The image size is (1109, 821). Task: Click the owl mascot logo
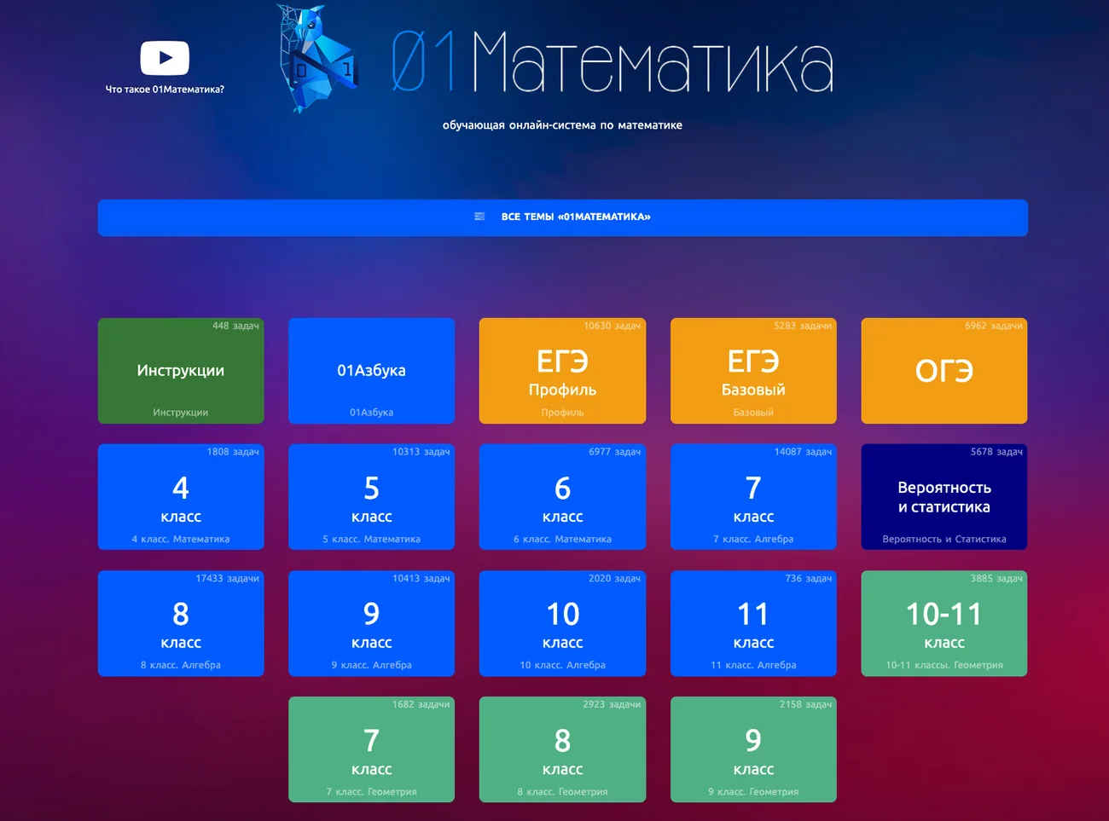316,59
